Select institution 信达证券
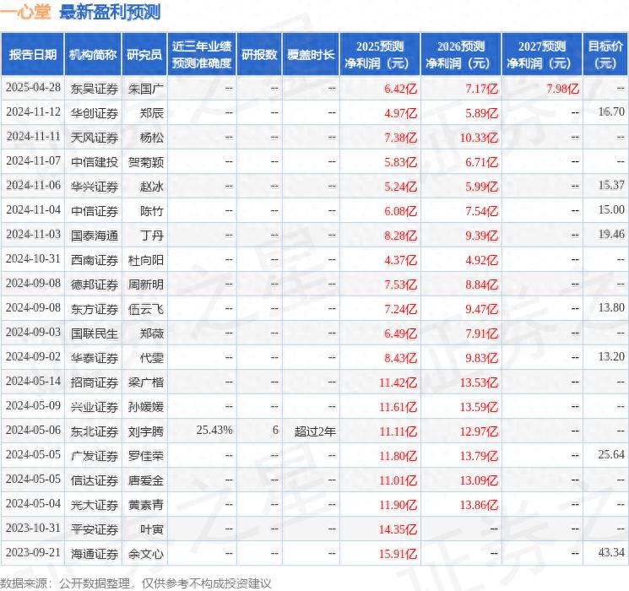Screen dimensions: 629x591 [x=95, y=480]
